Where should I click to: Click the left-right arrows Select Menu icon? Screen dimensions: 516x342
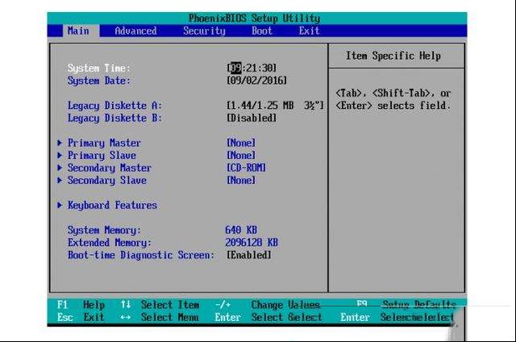(x=126, y=317)
